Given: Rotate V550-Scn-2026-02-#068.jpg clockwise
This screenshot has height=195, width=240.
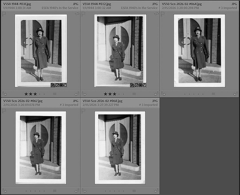Looking at the screenshot, I should [156, 191].
